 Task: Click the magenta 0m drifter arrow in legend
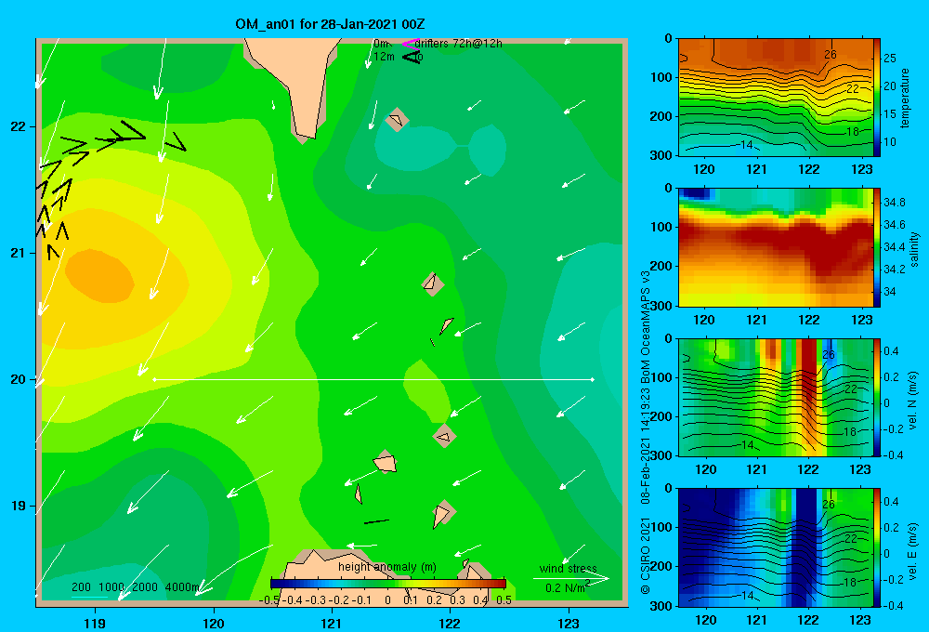[x=410, y=44]
